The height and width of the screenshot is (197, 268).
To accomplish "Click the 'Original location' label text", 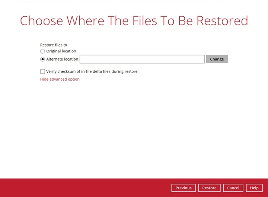I will (x=61, y=51).
